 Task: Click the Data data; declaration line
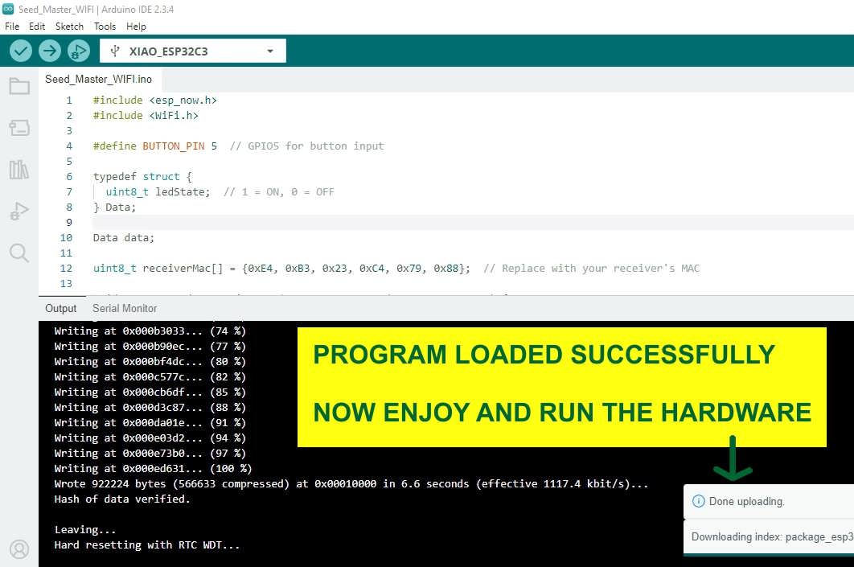point(124,237)
